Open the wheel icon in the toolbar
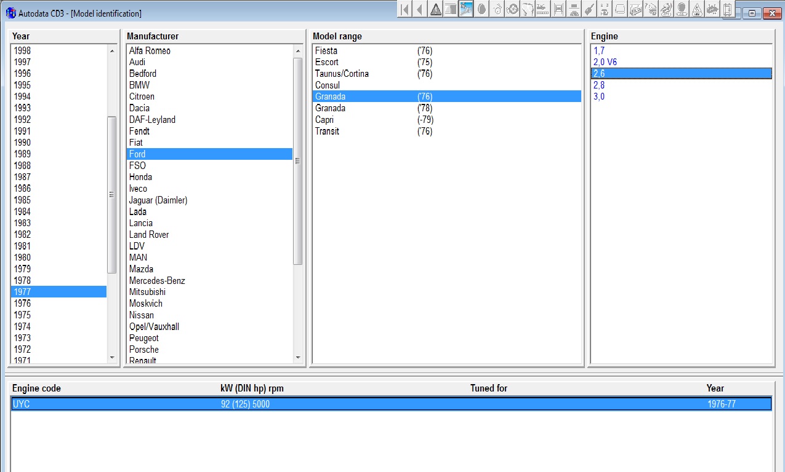 click(x=512, y=9)
